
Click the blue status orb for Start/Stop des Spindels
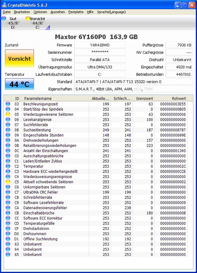click(8, 109)
